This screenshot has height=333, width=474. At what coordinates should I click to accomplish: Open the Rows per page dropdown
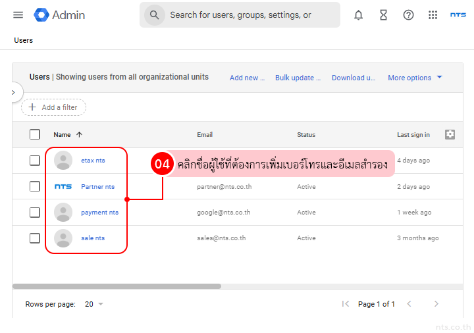[94, 304]
